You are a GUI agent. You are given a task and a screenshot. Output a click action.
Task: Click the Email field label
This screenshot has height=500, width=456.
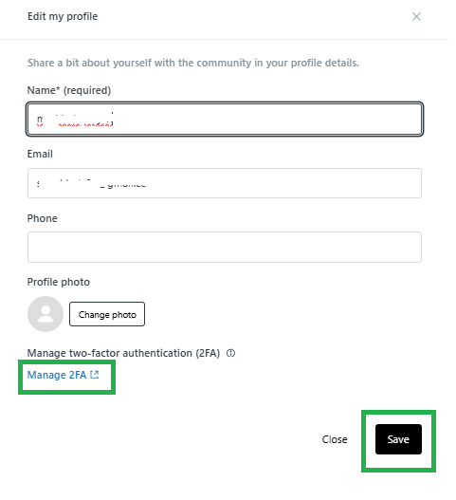point(40,154)
